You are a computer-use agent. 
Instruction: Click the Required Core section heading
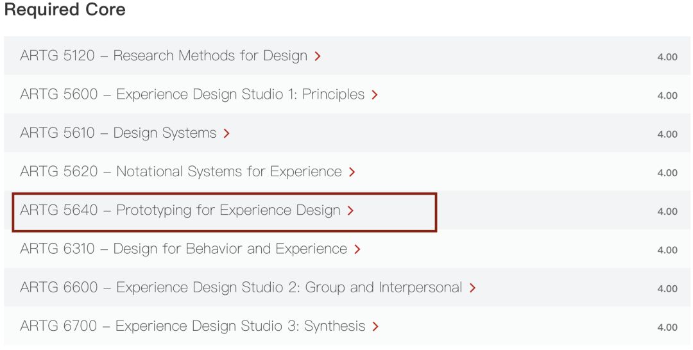click(65, 10)
